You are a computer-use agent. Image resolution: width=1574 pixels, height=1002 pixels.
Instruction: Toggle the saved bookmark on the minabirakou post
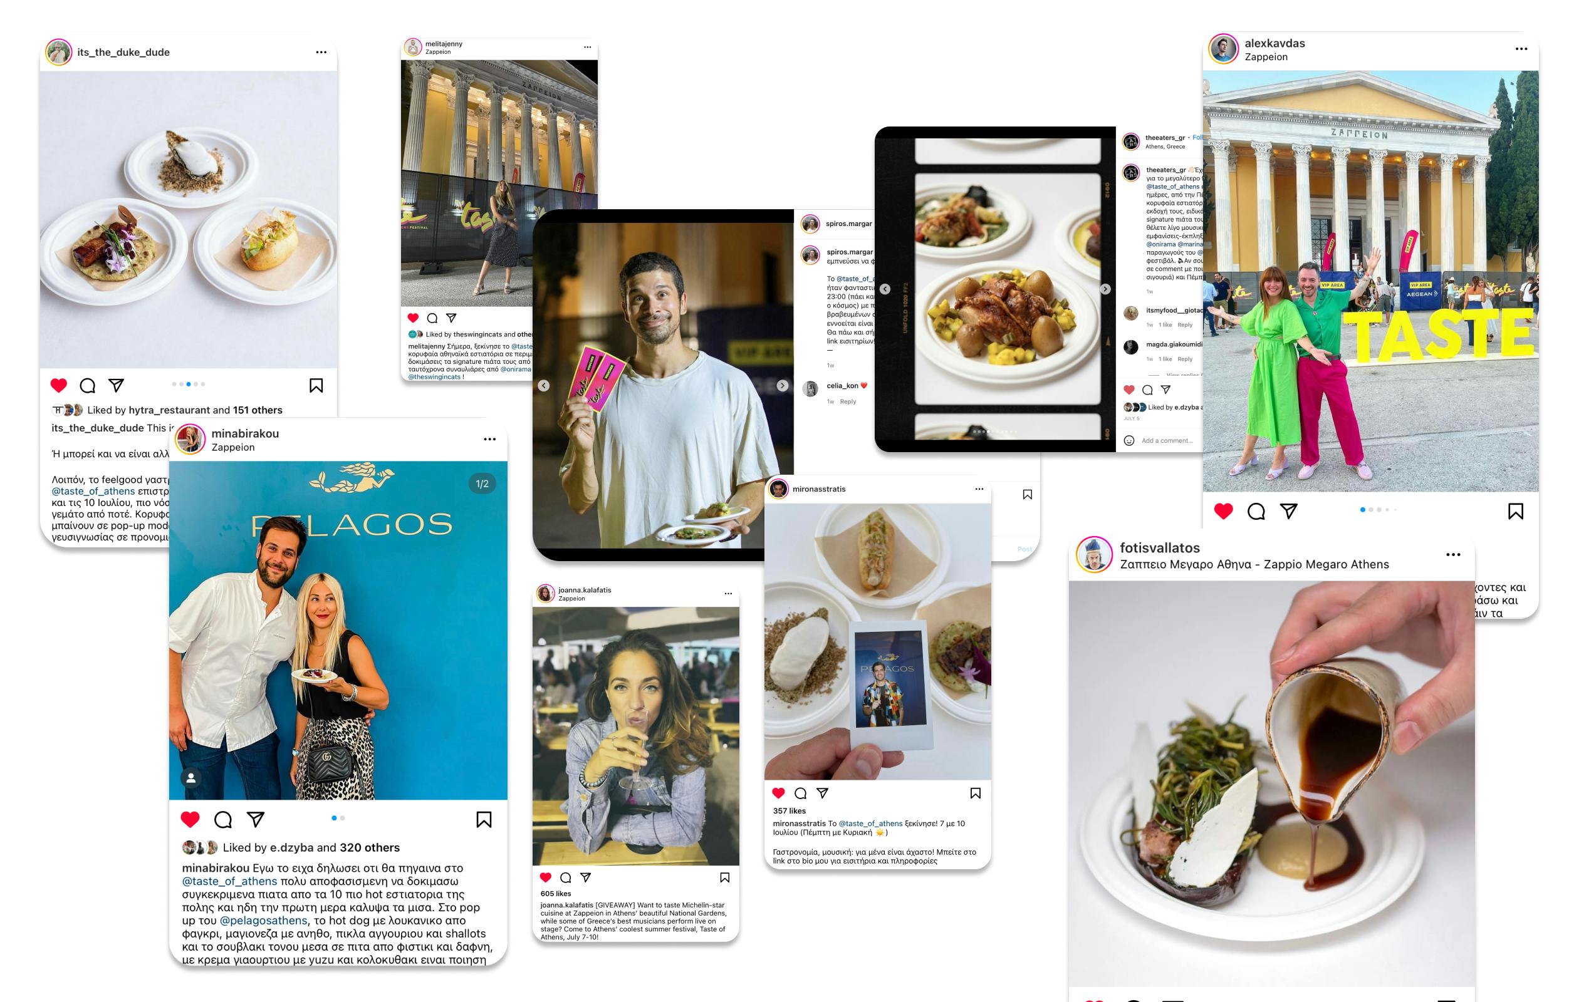(x=484, y=819)
